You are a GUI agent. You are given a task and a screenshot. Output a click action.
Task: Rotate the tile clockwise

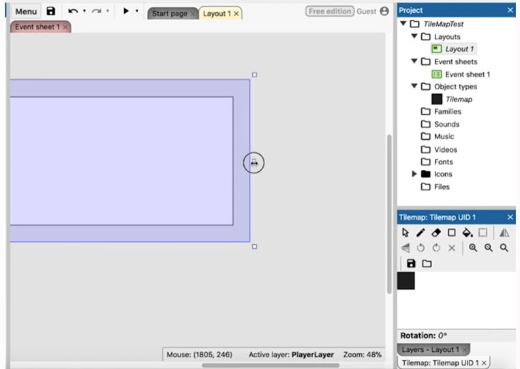coord(436,248)
